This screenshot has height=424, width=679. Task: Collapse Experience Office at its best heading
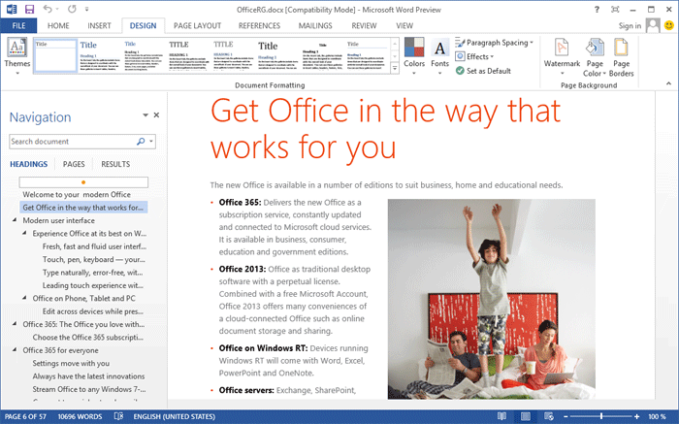click(24, 233)
